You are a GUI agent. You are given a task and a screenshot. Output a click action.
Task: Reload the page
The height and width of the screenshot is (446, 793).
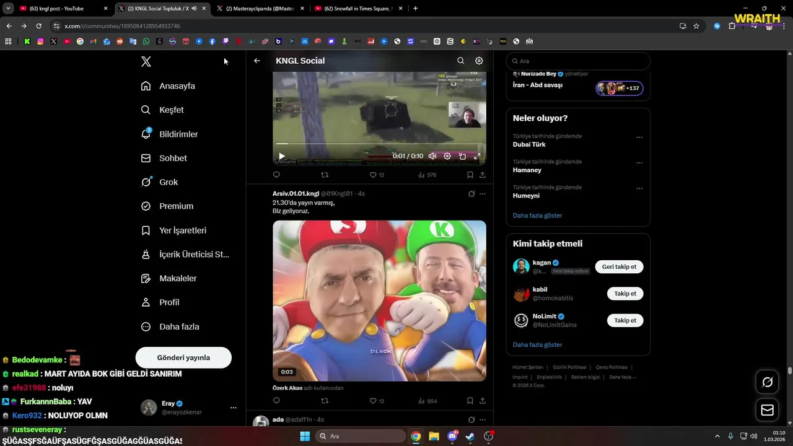click(38, 26)
